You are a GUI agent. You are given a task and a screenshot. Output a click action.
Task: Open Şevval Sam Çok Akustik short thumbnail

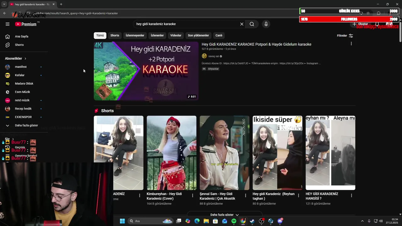[225, 153]
